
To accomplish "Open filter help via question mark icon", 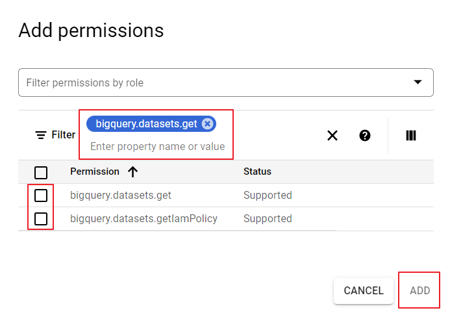I will point(365,135).
